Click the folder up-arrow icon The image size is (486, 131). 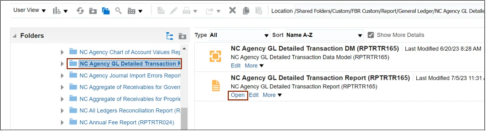93,11
